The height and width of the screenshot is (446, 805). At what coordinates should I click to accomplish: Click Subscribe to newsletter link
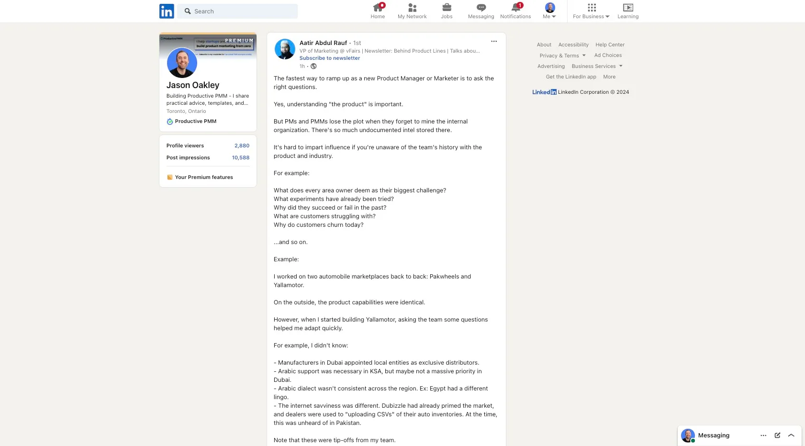330,58
